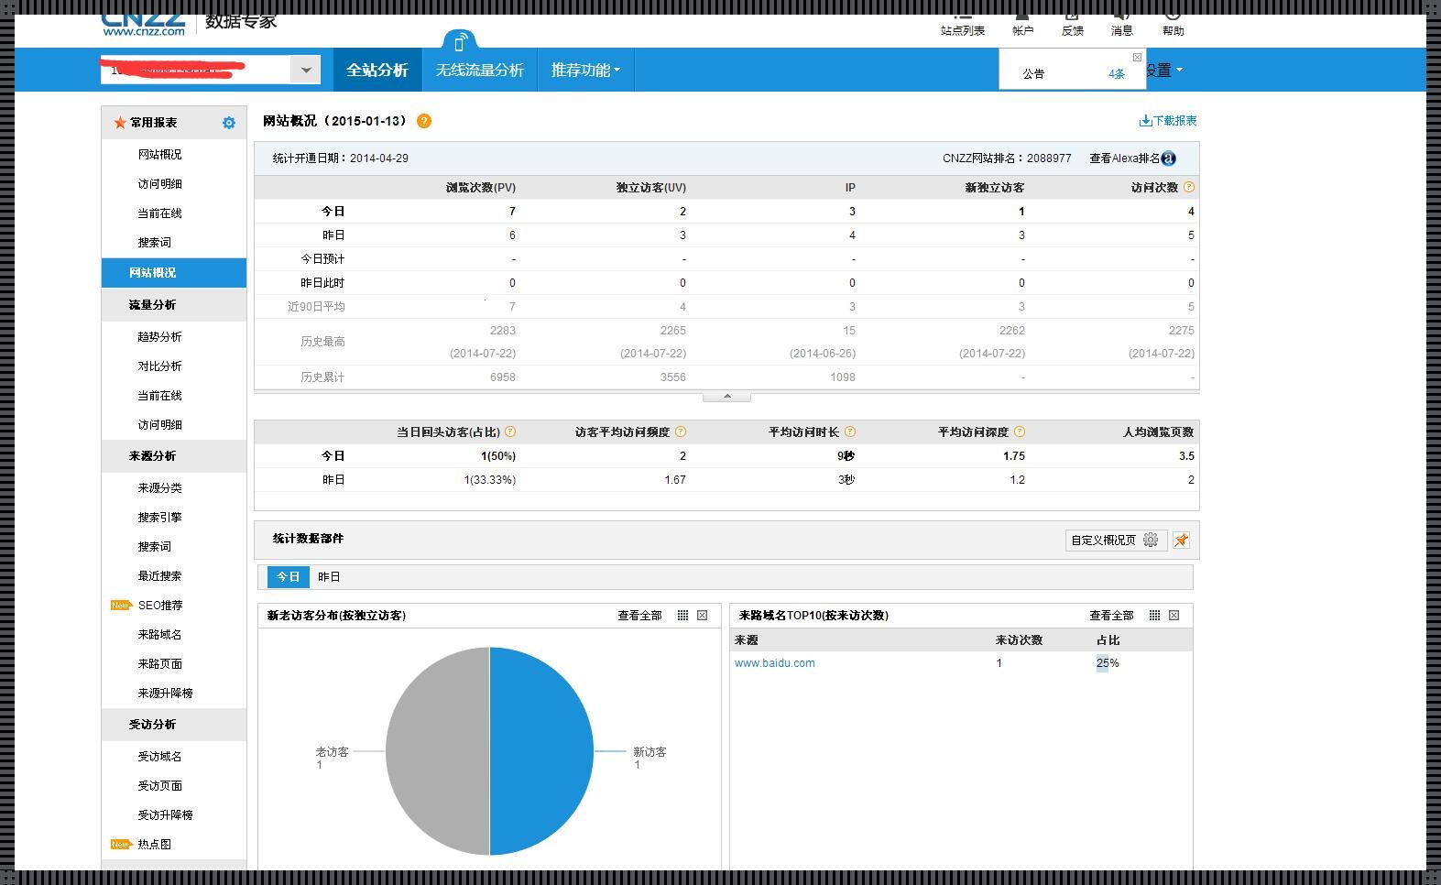Open 来源升降榜 in the sidebar

point(166,694)
